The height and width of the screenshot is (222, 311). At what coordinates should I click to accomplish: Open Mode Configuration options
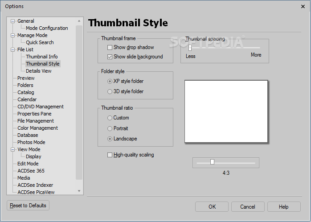(x=47, y=28)
